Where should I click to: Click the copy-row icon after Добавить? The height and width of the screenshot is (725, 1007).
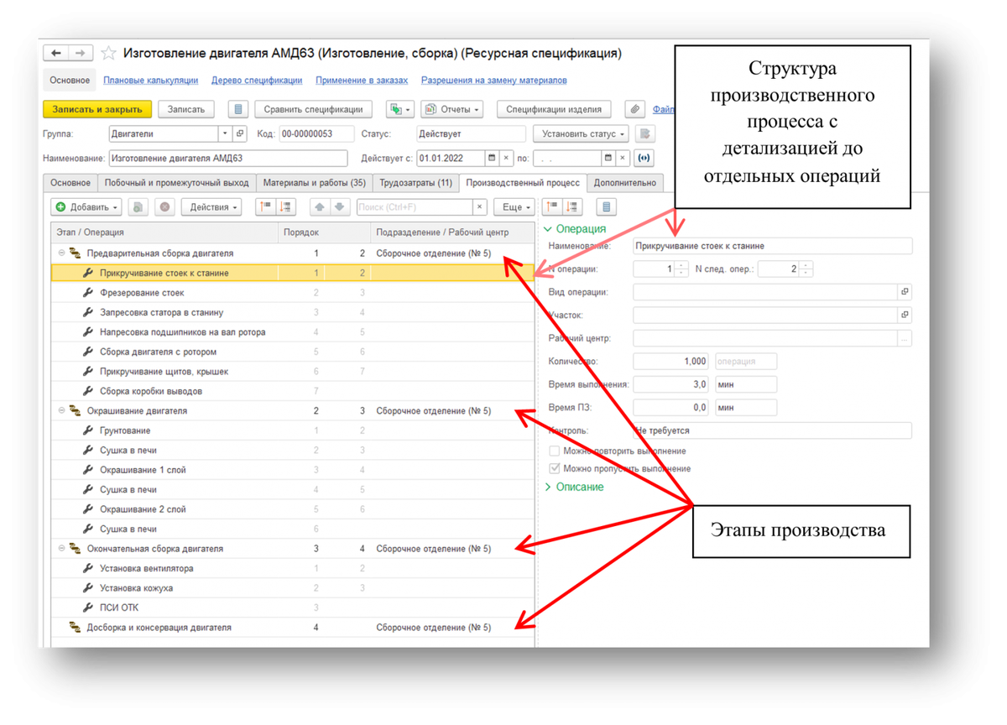pyautogui.click(x=139, y=206)
